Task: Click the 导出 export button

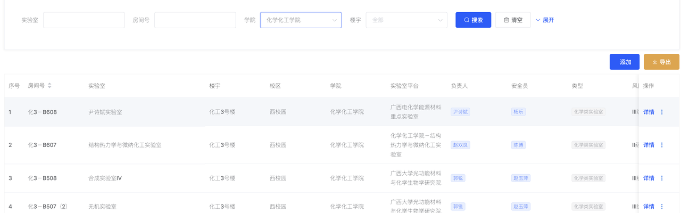Action: pos(661,62)
